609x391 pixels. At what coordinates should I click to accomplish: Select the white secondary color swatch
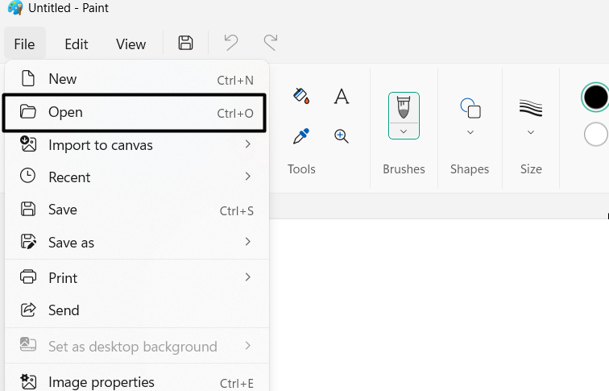(x=596, y=134)
